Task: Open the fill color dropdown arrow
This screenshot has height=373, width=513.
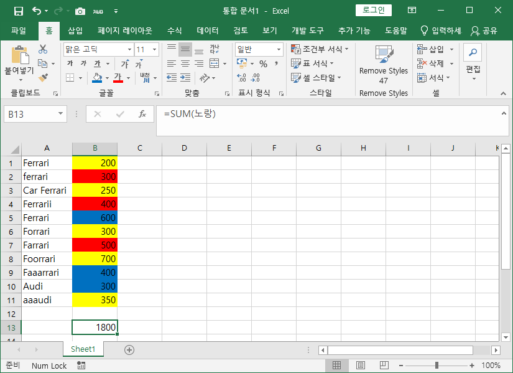Action: [107, 78]
